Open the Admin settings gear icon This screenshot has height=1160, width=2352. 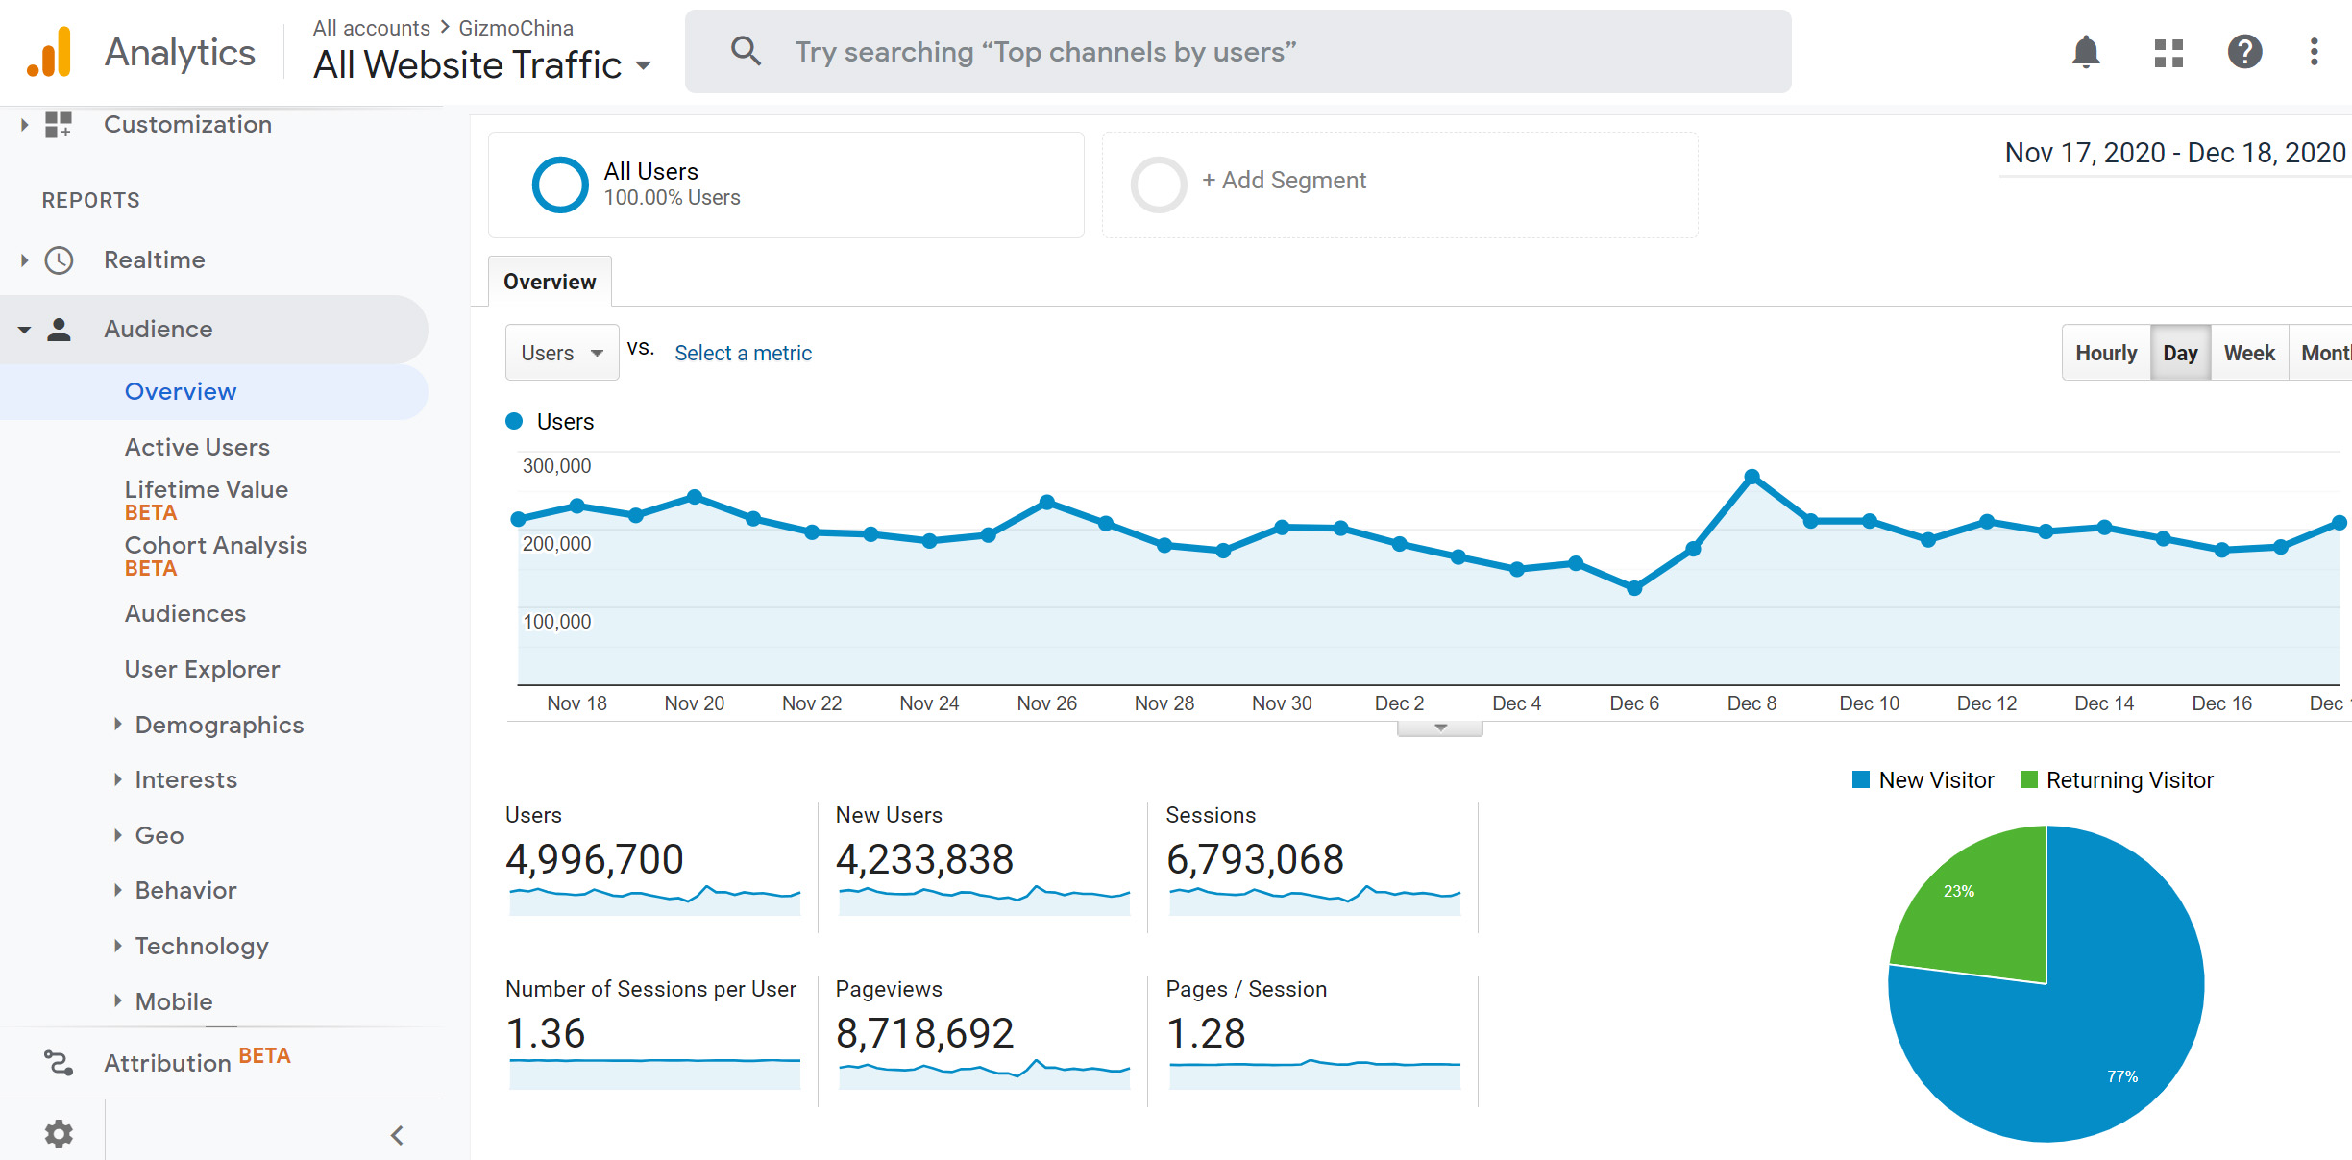pyautogui.click(x=59, y=1134)
